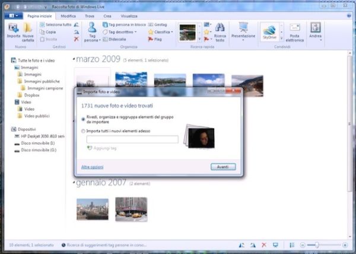The height and width of the screenshot is (254, 356).
Task: Open the Tag descrittivo dropdown
Action: (x=122, y=32)
